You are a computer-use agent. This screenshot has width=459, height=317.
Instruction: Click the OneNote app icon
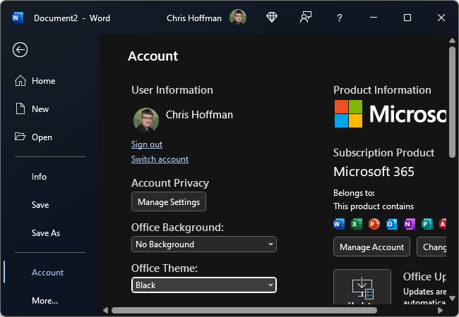410,224
